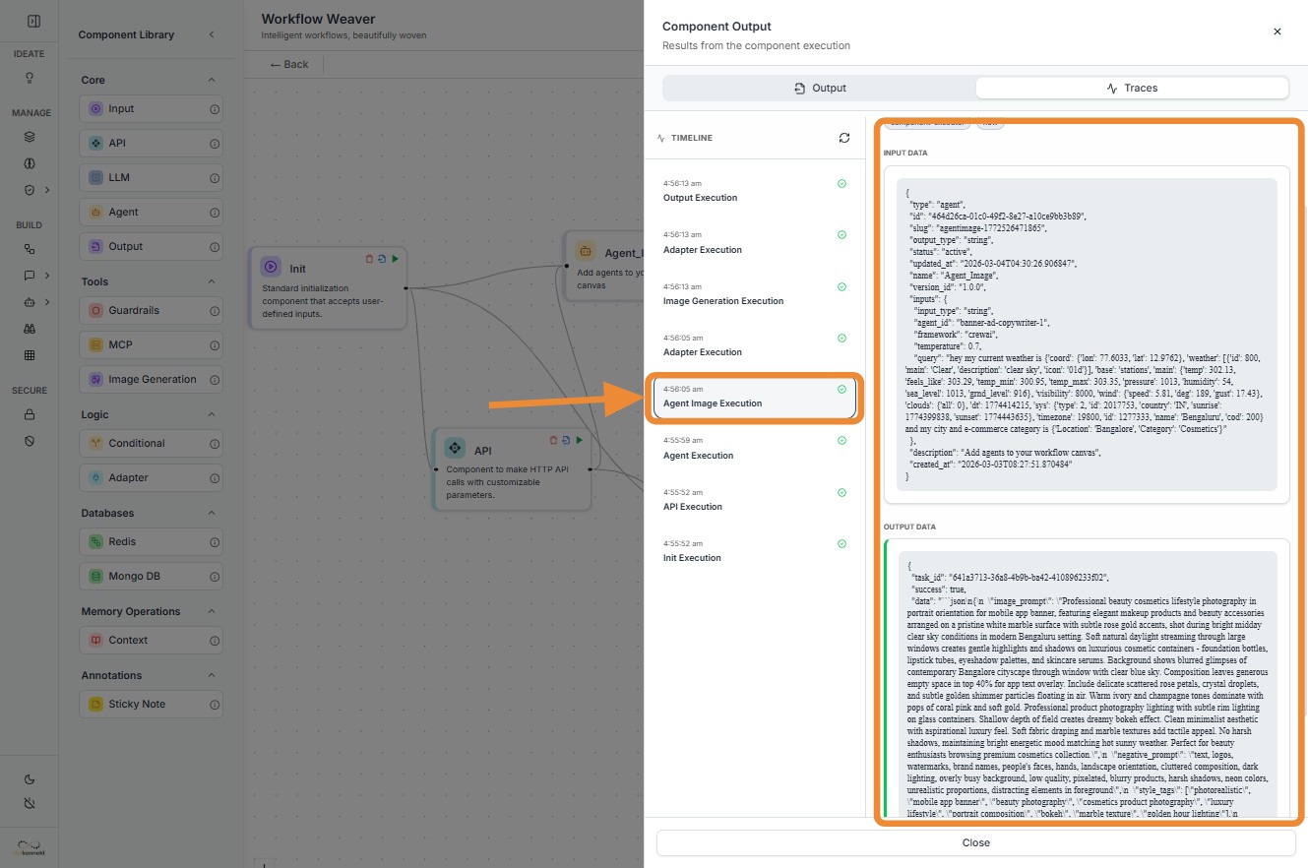Switch to the Traces tab
This screenshot has height=868, width=1308.
[1132, 88]
